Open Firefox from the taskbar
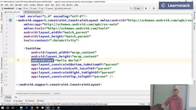The height and width of the screenshot is (110, 196). 37,108
